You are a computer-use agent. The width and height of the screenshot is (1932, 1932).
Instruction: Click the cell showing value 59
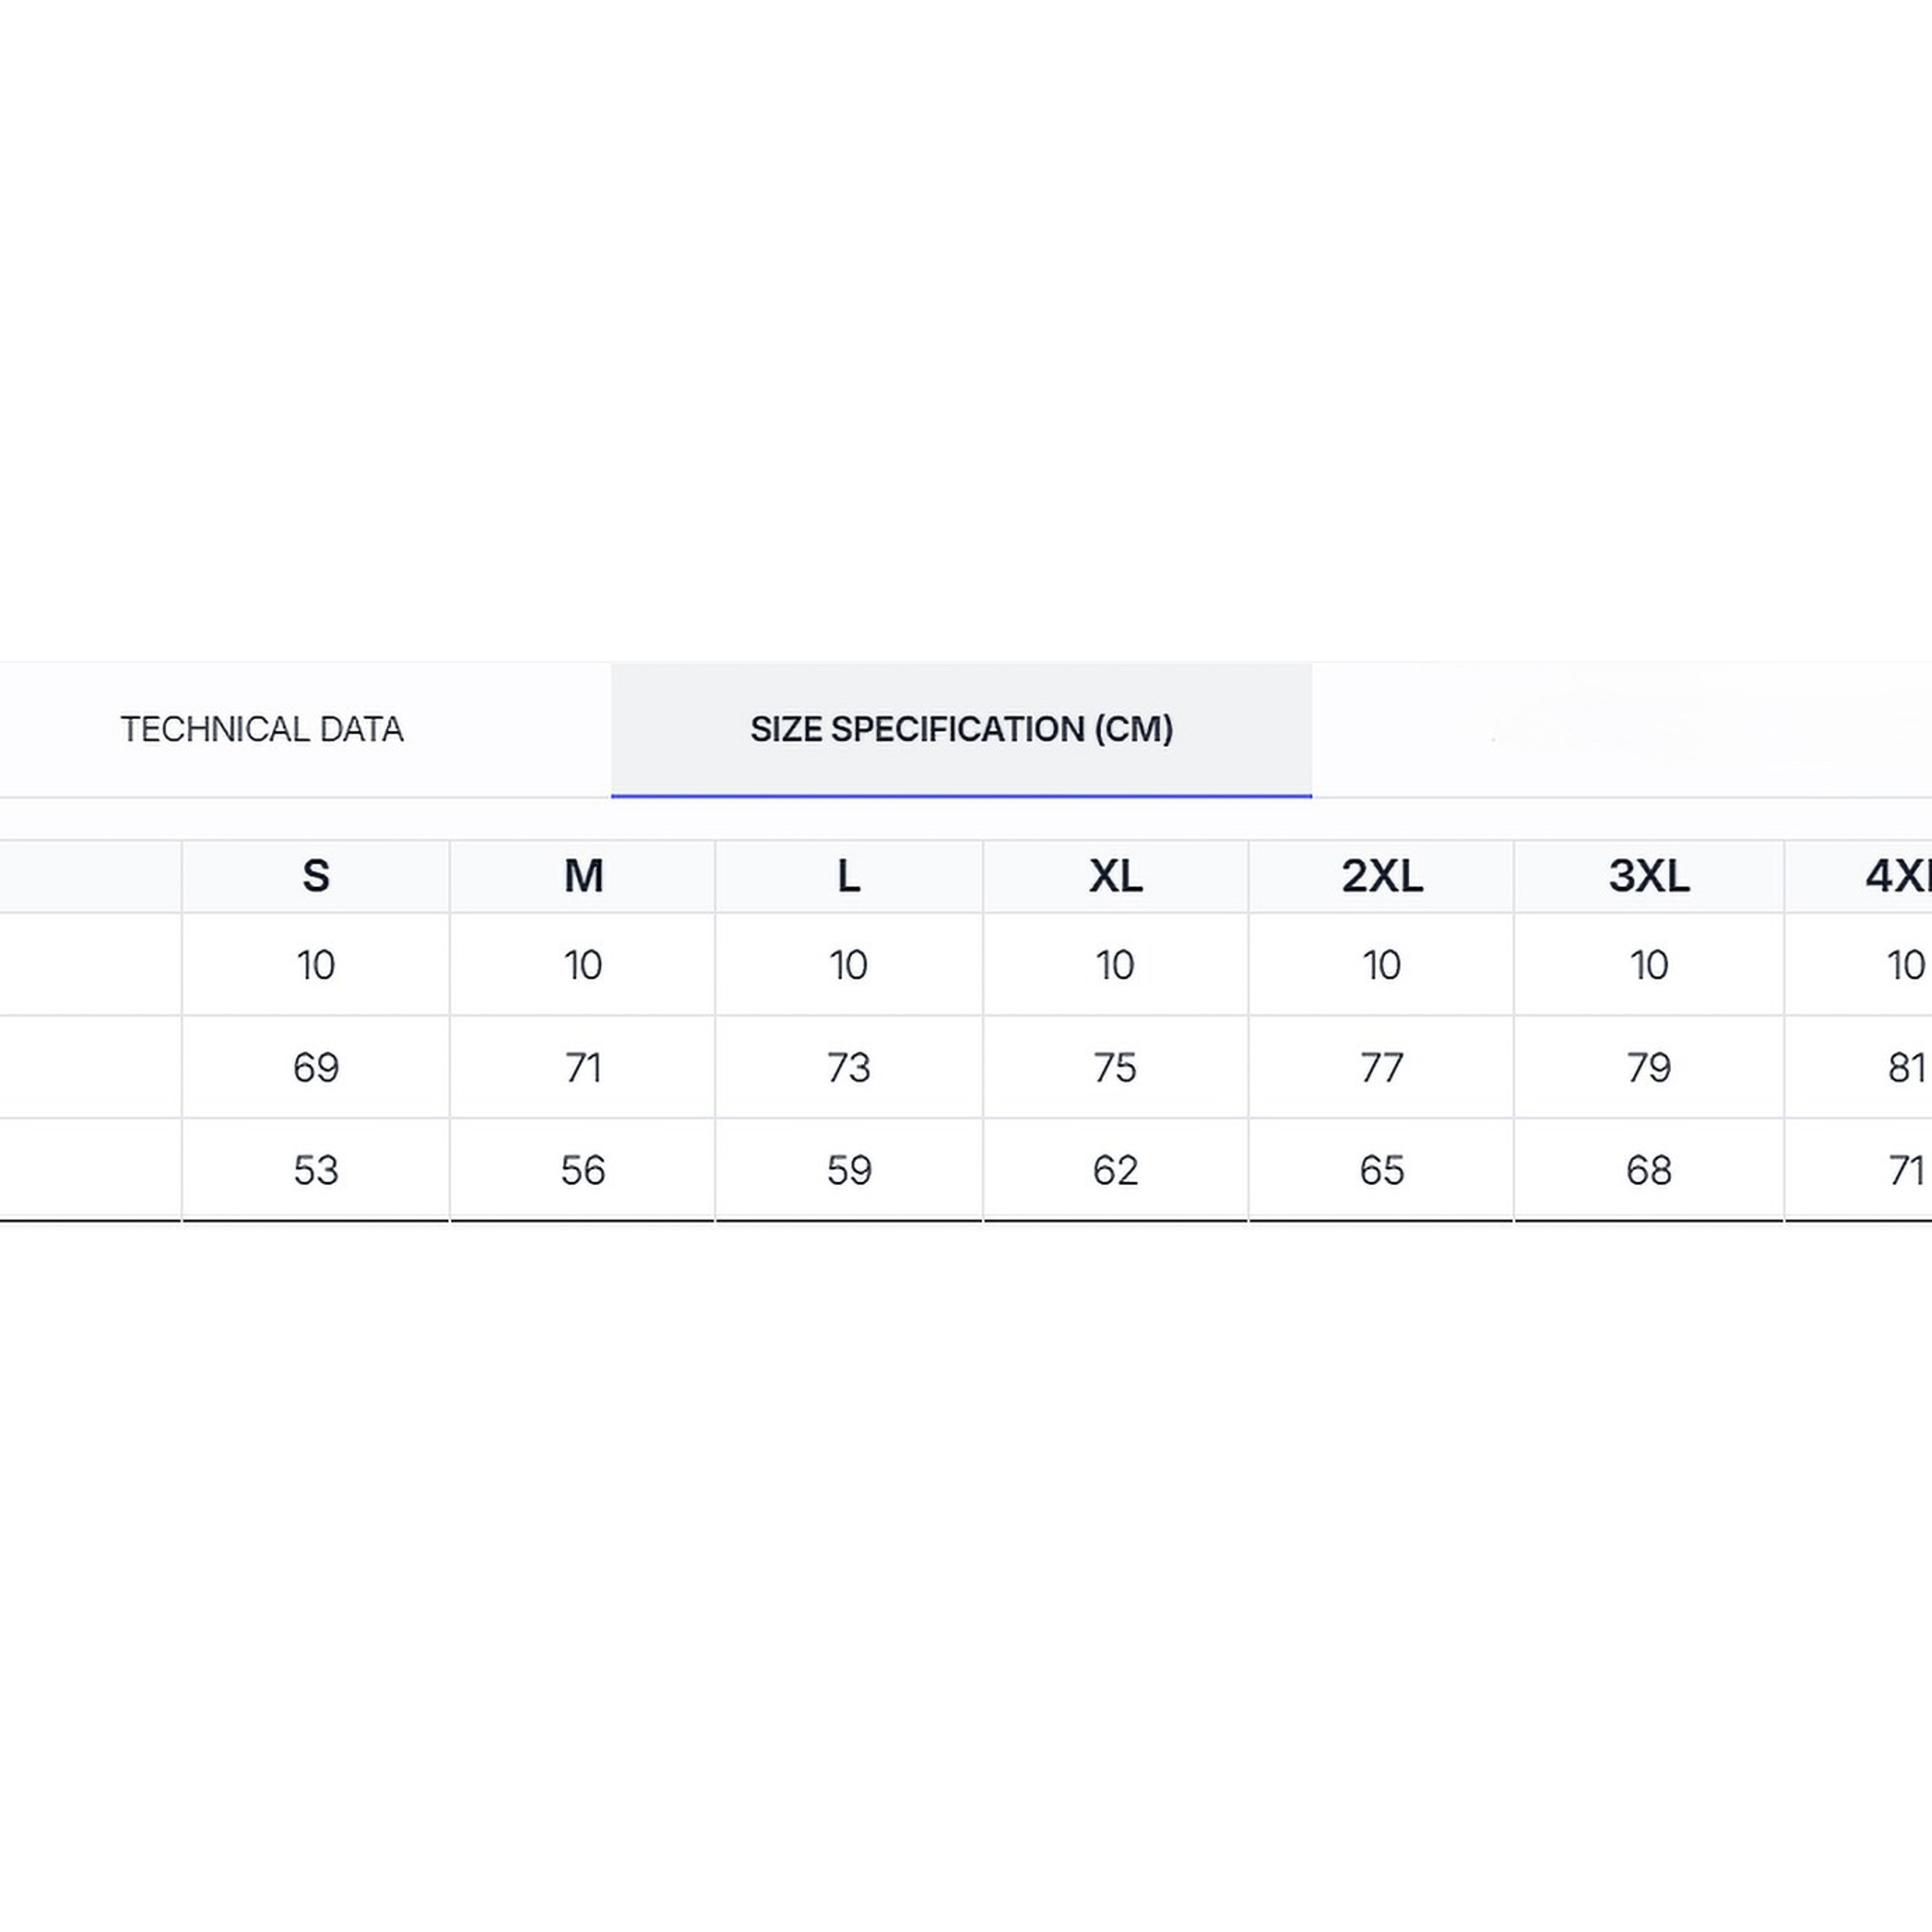pos(848,1170)
